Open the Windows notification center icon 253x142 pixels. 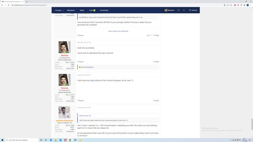(x=250, y=140)
